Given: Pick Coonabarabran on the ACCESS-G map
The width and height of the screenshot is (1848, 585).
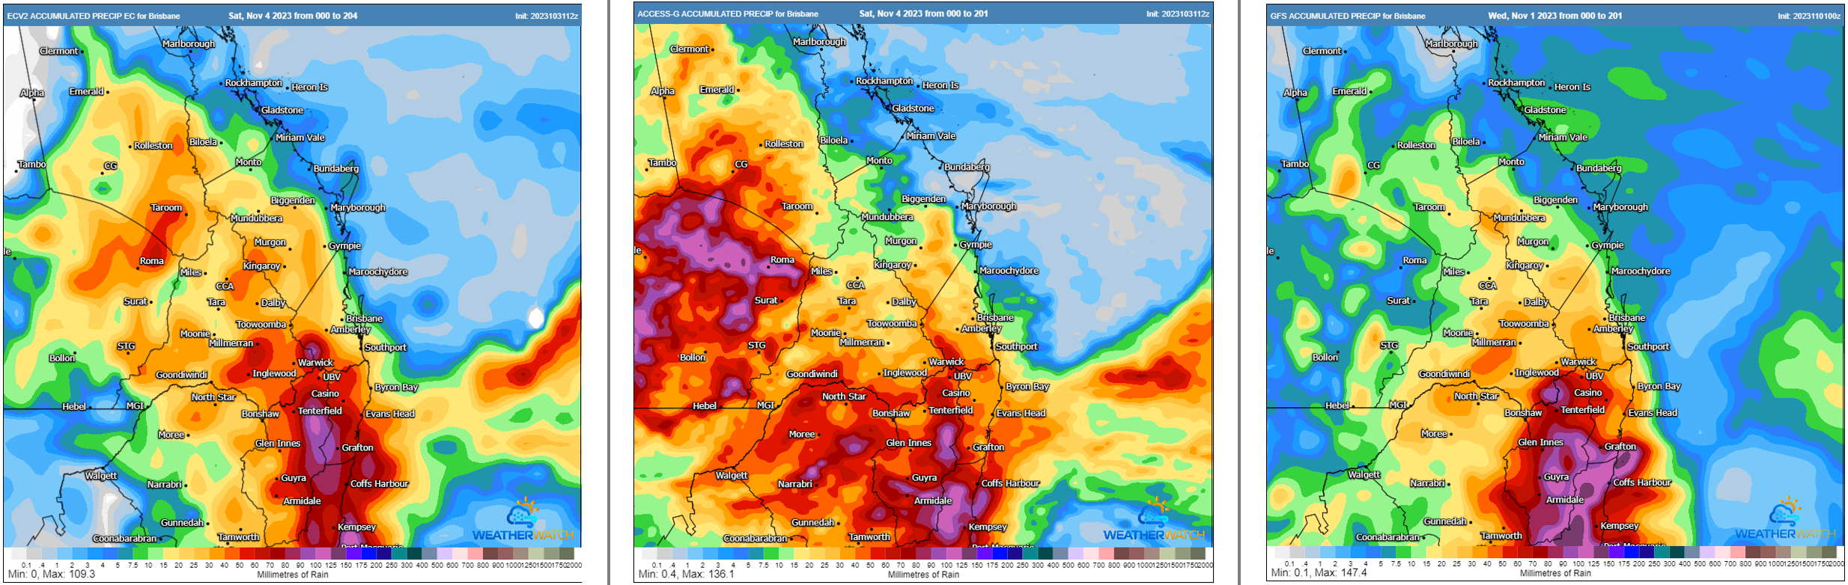Looking at the screenshot, I should (756, 539).
